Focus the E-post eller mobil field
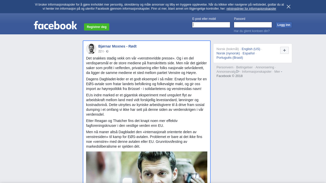The width and height of the screenshot is (326, 183). [211, 25]
